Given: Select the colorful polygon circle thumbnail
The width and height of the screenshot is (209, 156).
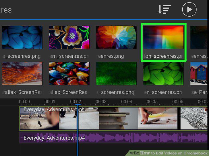Looking at the screenshot, I should pos(116,37).
